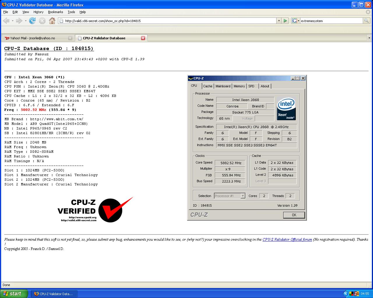Click the Submitted by Nassuz line

(x=27, y=54)
